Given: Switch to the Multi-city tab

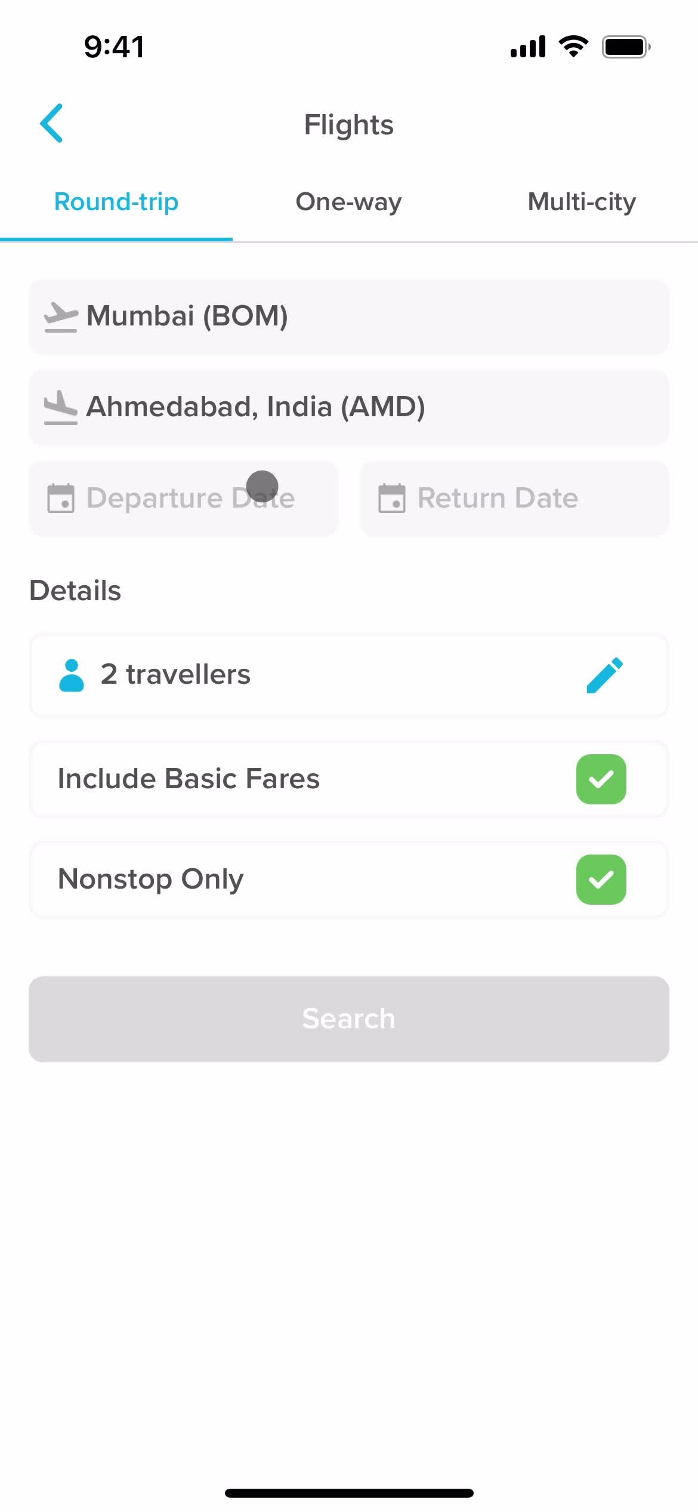Looking at the screenshot, I should click(582, 202).
